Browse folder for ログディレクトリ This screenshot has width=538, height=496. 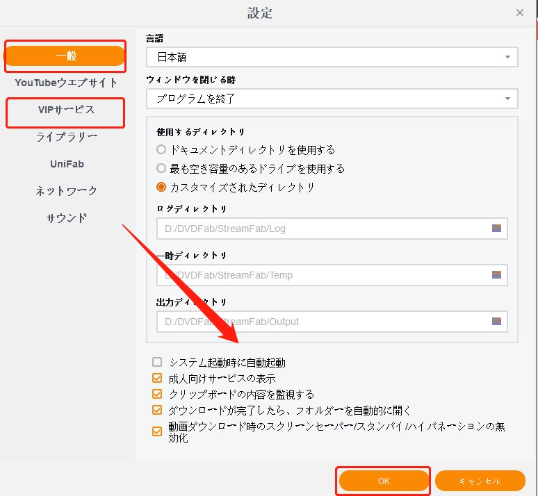tap(496, 228)
